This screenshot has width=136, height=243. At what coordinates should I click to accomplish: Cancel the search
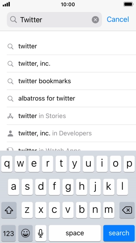118,19
